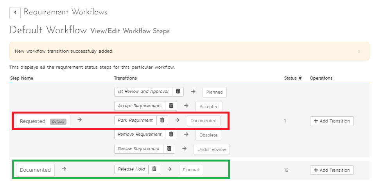Screen dimensions: 373x190
Task: Open the Release Hold transition
Action: 131,169
